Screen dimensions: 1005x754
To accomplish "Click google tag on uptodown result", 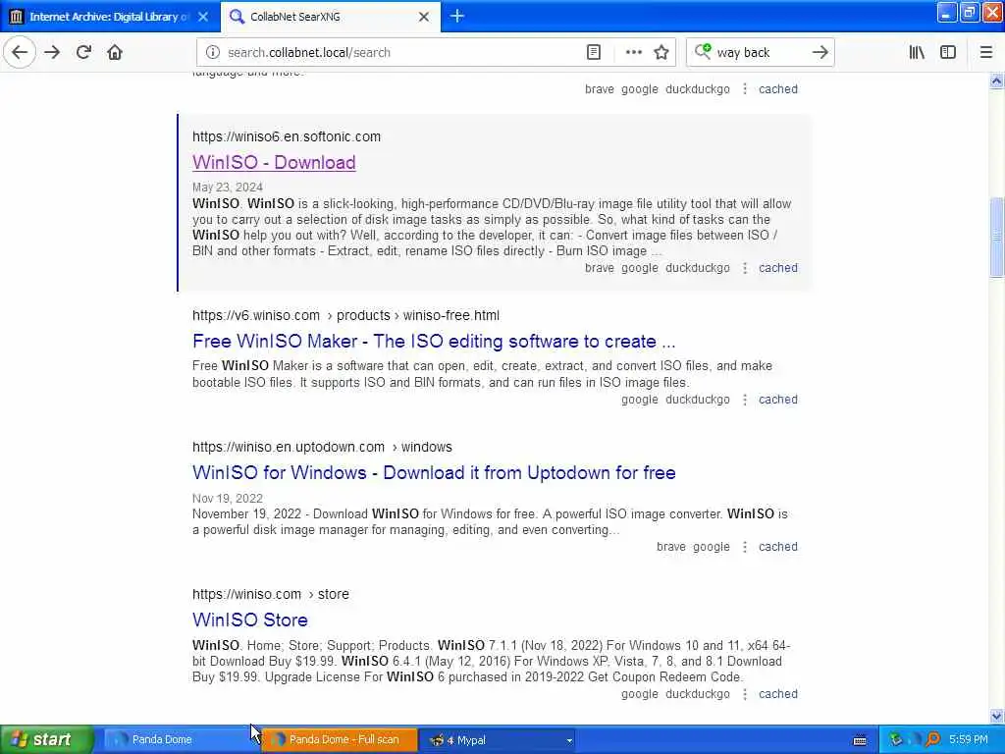I will pos(712,547).
